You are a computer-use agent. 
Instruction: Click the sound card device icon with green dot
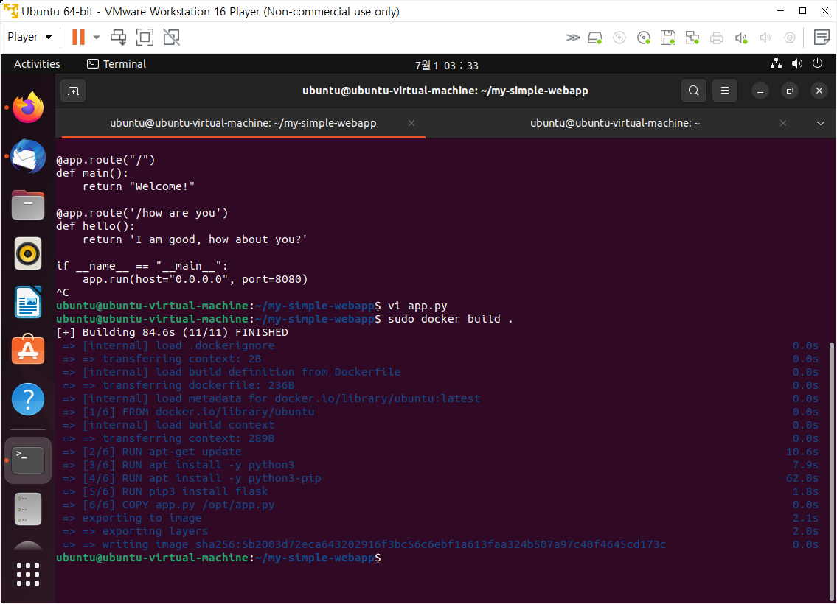click(x=741, y=38)
